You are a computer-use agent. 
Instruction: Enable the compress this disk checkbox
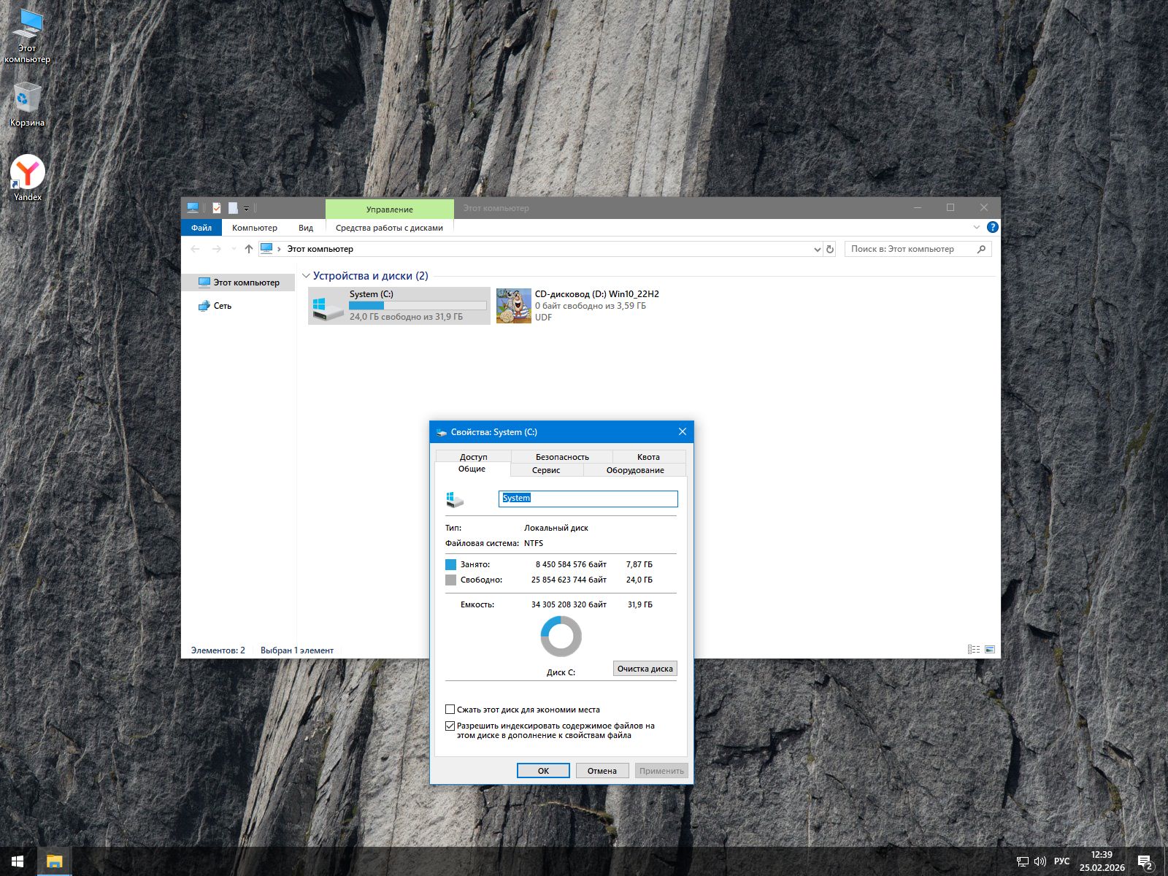[x=450, y=710]
